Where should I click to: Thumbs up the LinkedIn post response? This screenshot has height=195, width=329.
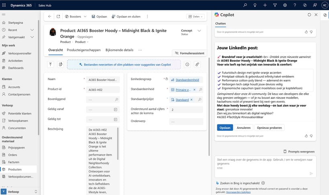coord(306,136)
